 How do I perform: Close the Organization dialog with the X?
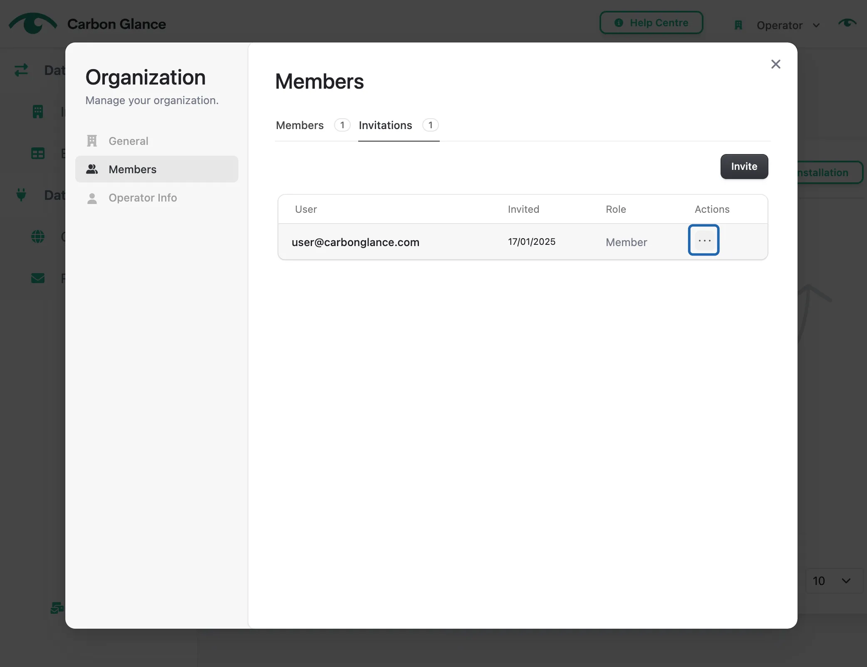click(x=775, y=64)
